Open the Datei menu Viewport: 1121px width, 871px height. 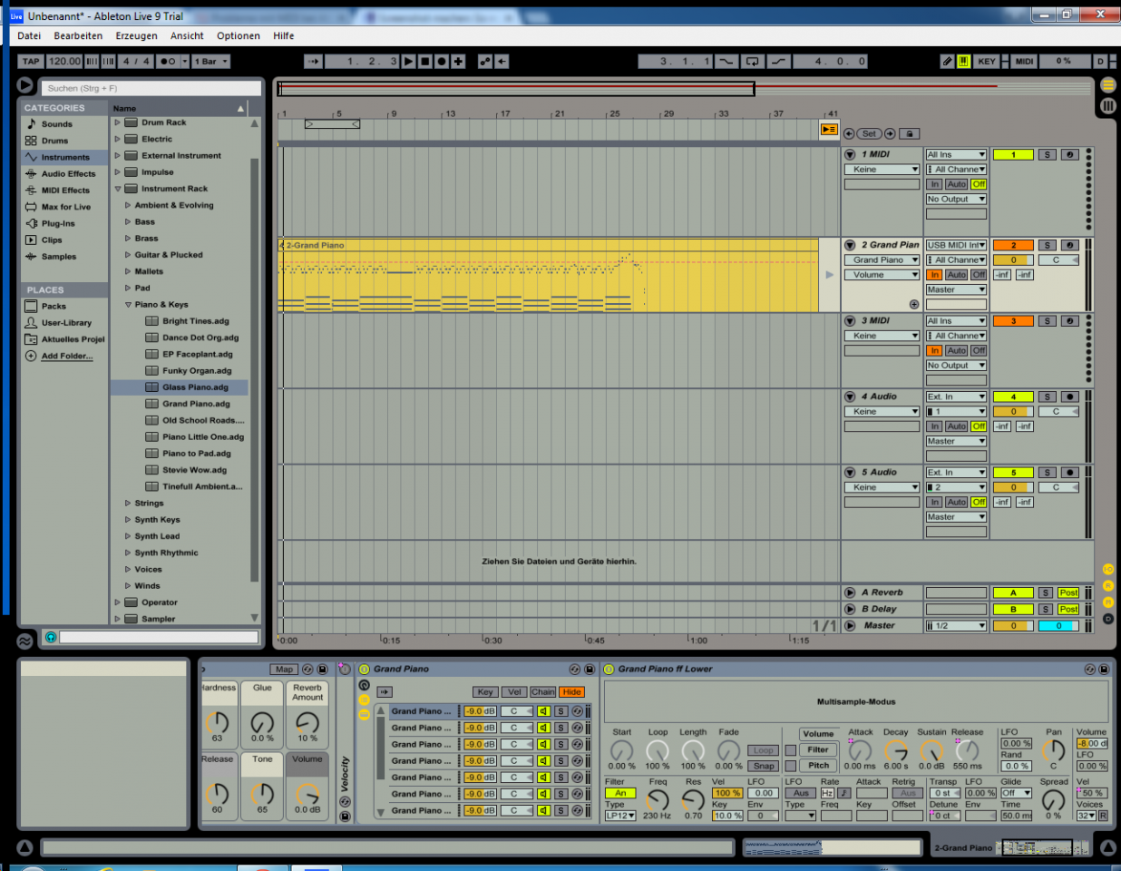29,36
